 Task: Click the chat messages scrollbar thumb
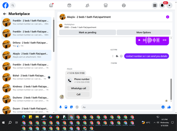click(x=171, y=89)
